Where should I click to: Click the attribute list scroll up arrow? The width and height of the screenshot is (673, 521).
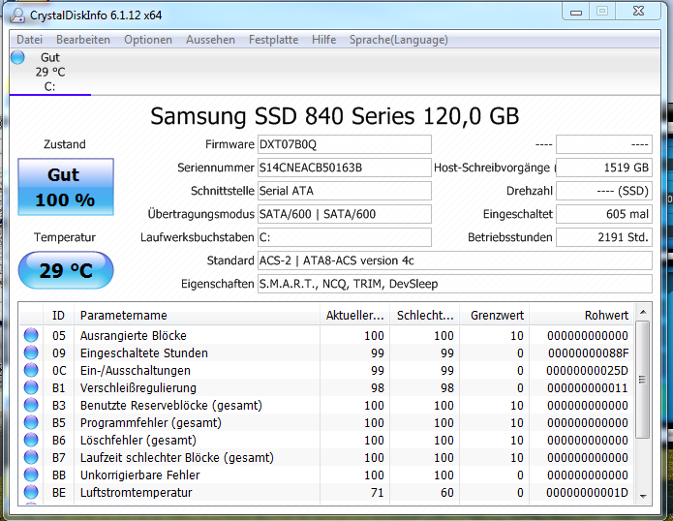643,312
